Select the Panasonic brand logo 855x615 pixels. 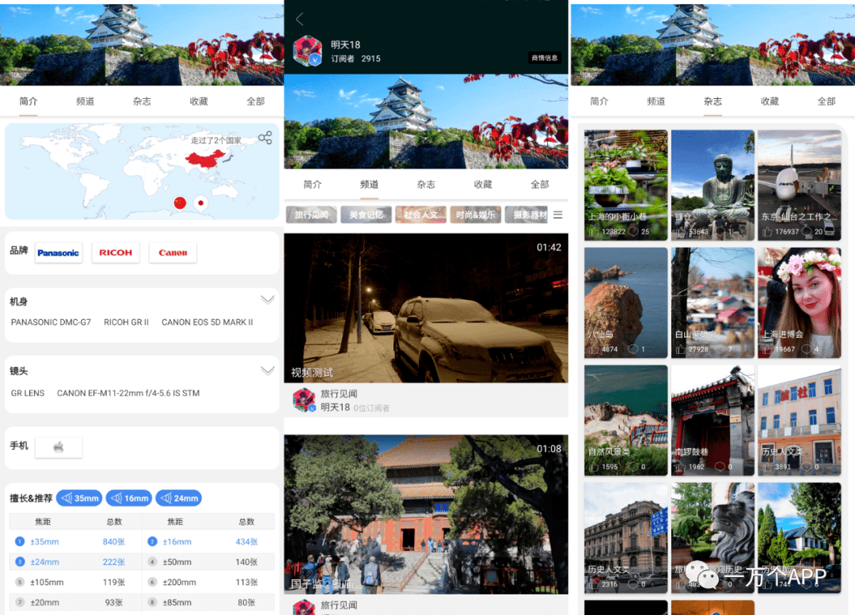point(59,252)
